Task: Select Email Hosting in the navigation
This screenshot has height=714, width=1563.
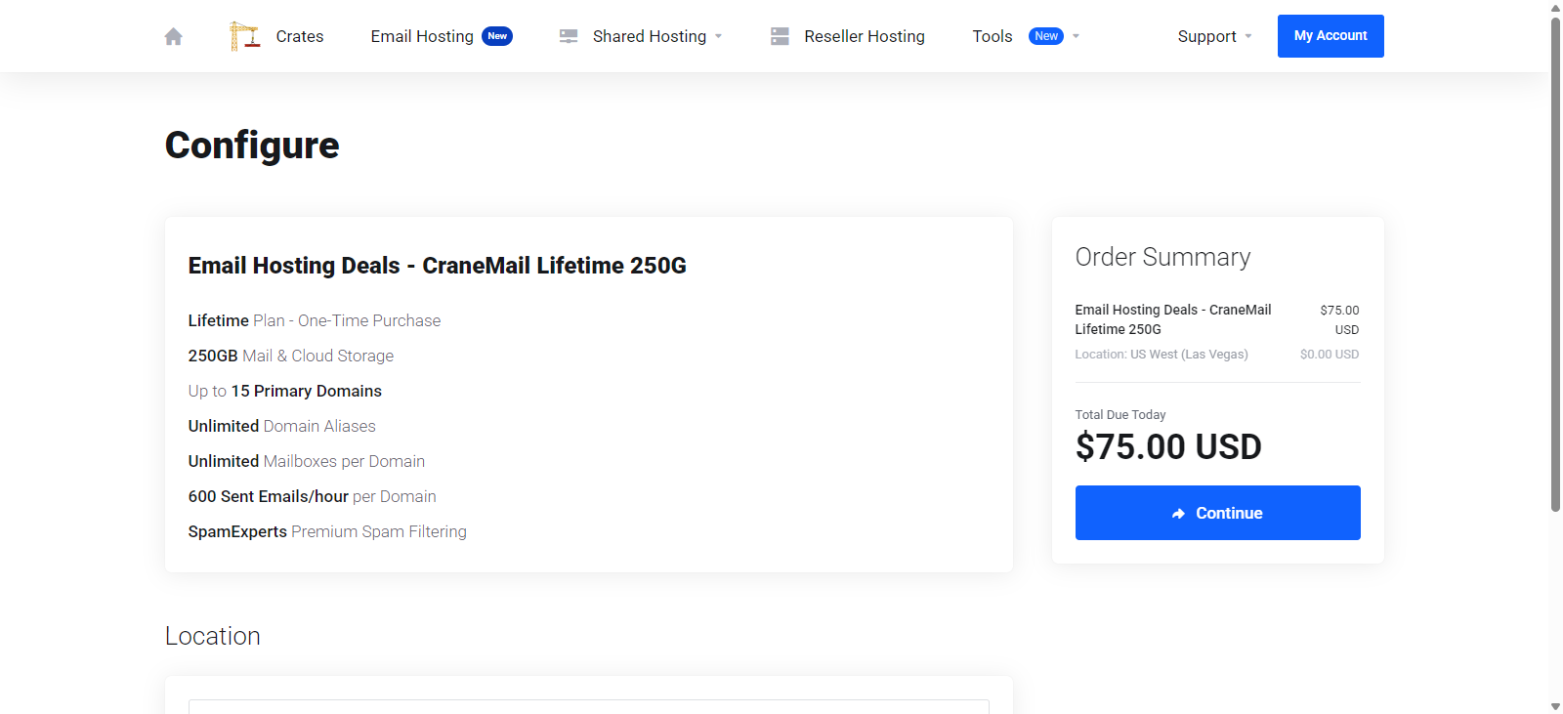Action: [x=422, y=36]
